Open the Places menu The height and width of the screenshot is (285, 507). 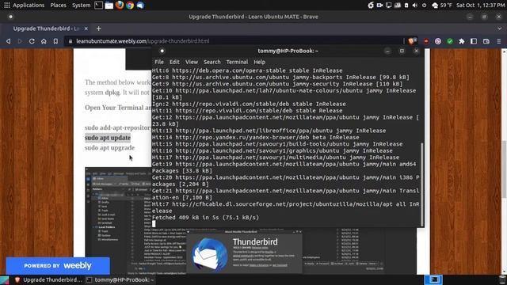pos(58,6)
